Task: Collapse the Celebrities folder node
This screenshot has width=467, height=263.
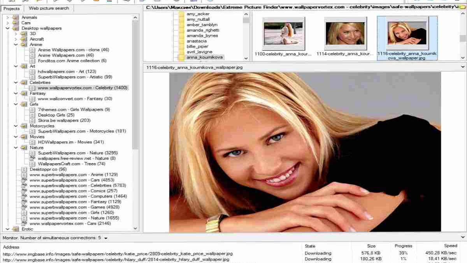Action: [x=16, y=83]
